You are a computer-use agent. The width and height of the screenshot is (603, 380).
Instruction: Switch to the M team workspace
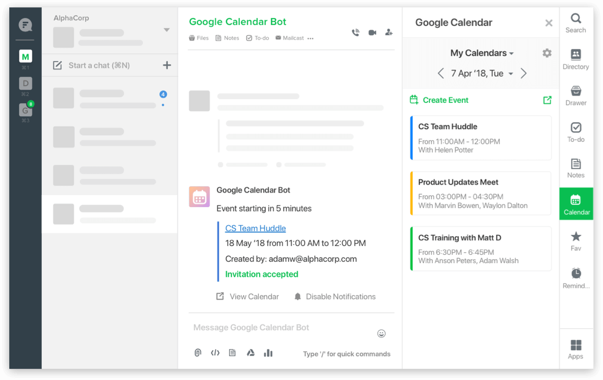(25, 57)
